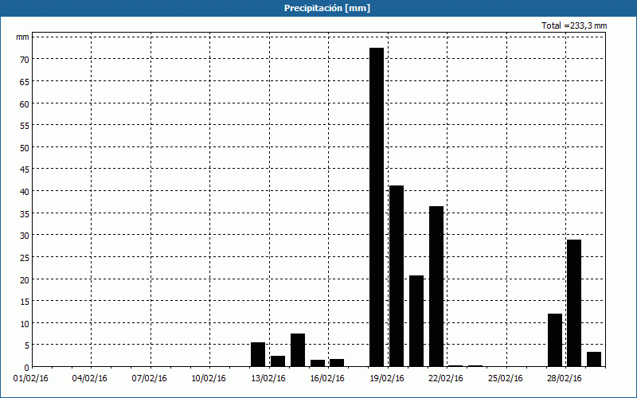The height and width of the screenshot is (398, 637).
Task: Select the tallest bar, above 70 mm
Action: (x=377, y=207)
